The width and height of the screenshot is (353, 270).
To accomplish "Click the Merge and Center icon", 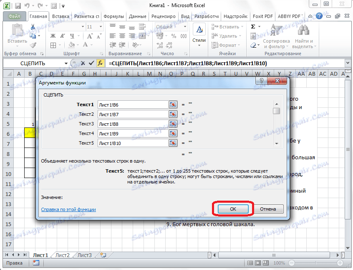I will pos(142,36).
